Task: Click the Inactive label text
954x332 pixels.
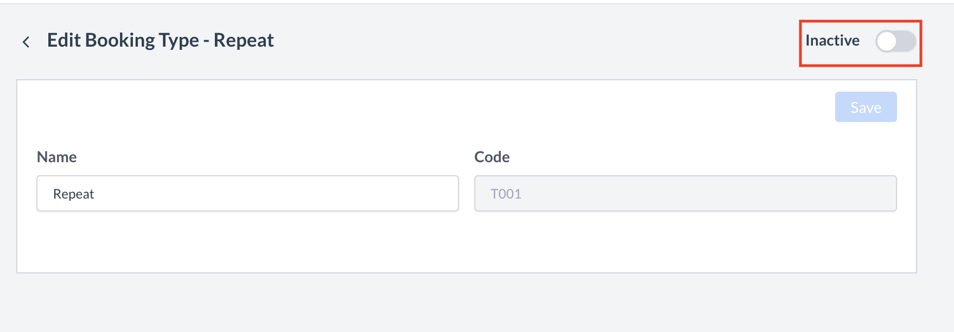Action: click(x=832, y=40)
